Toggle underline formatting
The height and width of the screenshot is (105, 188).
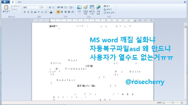pos(31,12)
